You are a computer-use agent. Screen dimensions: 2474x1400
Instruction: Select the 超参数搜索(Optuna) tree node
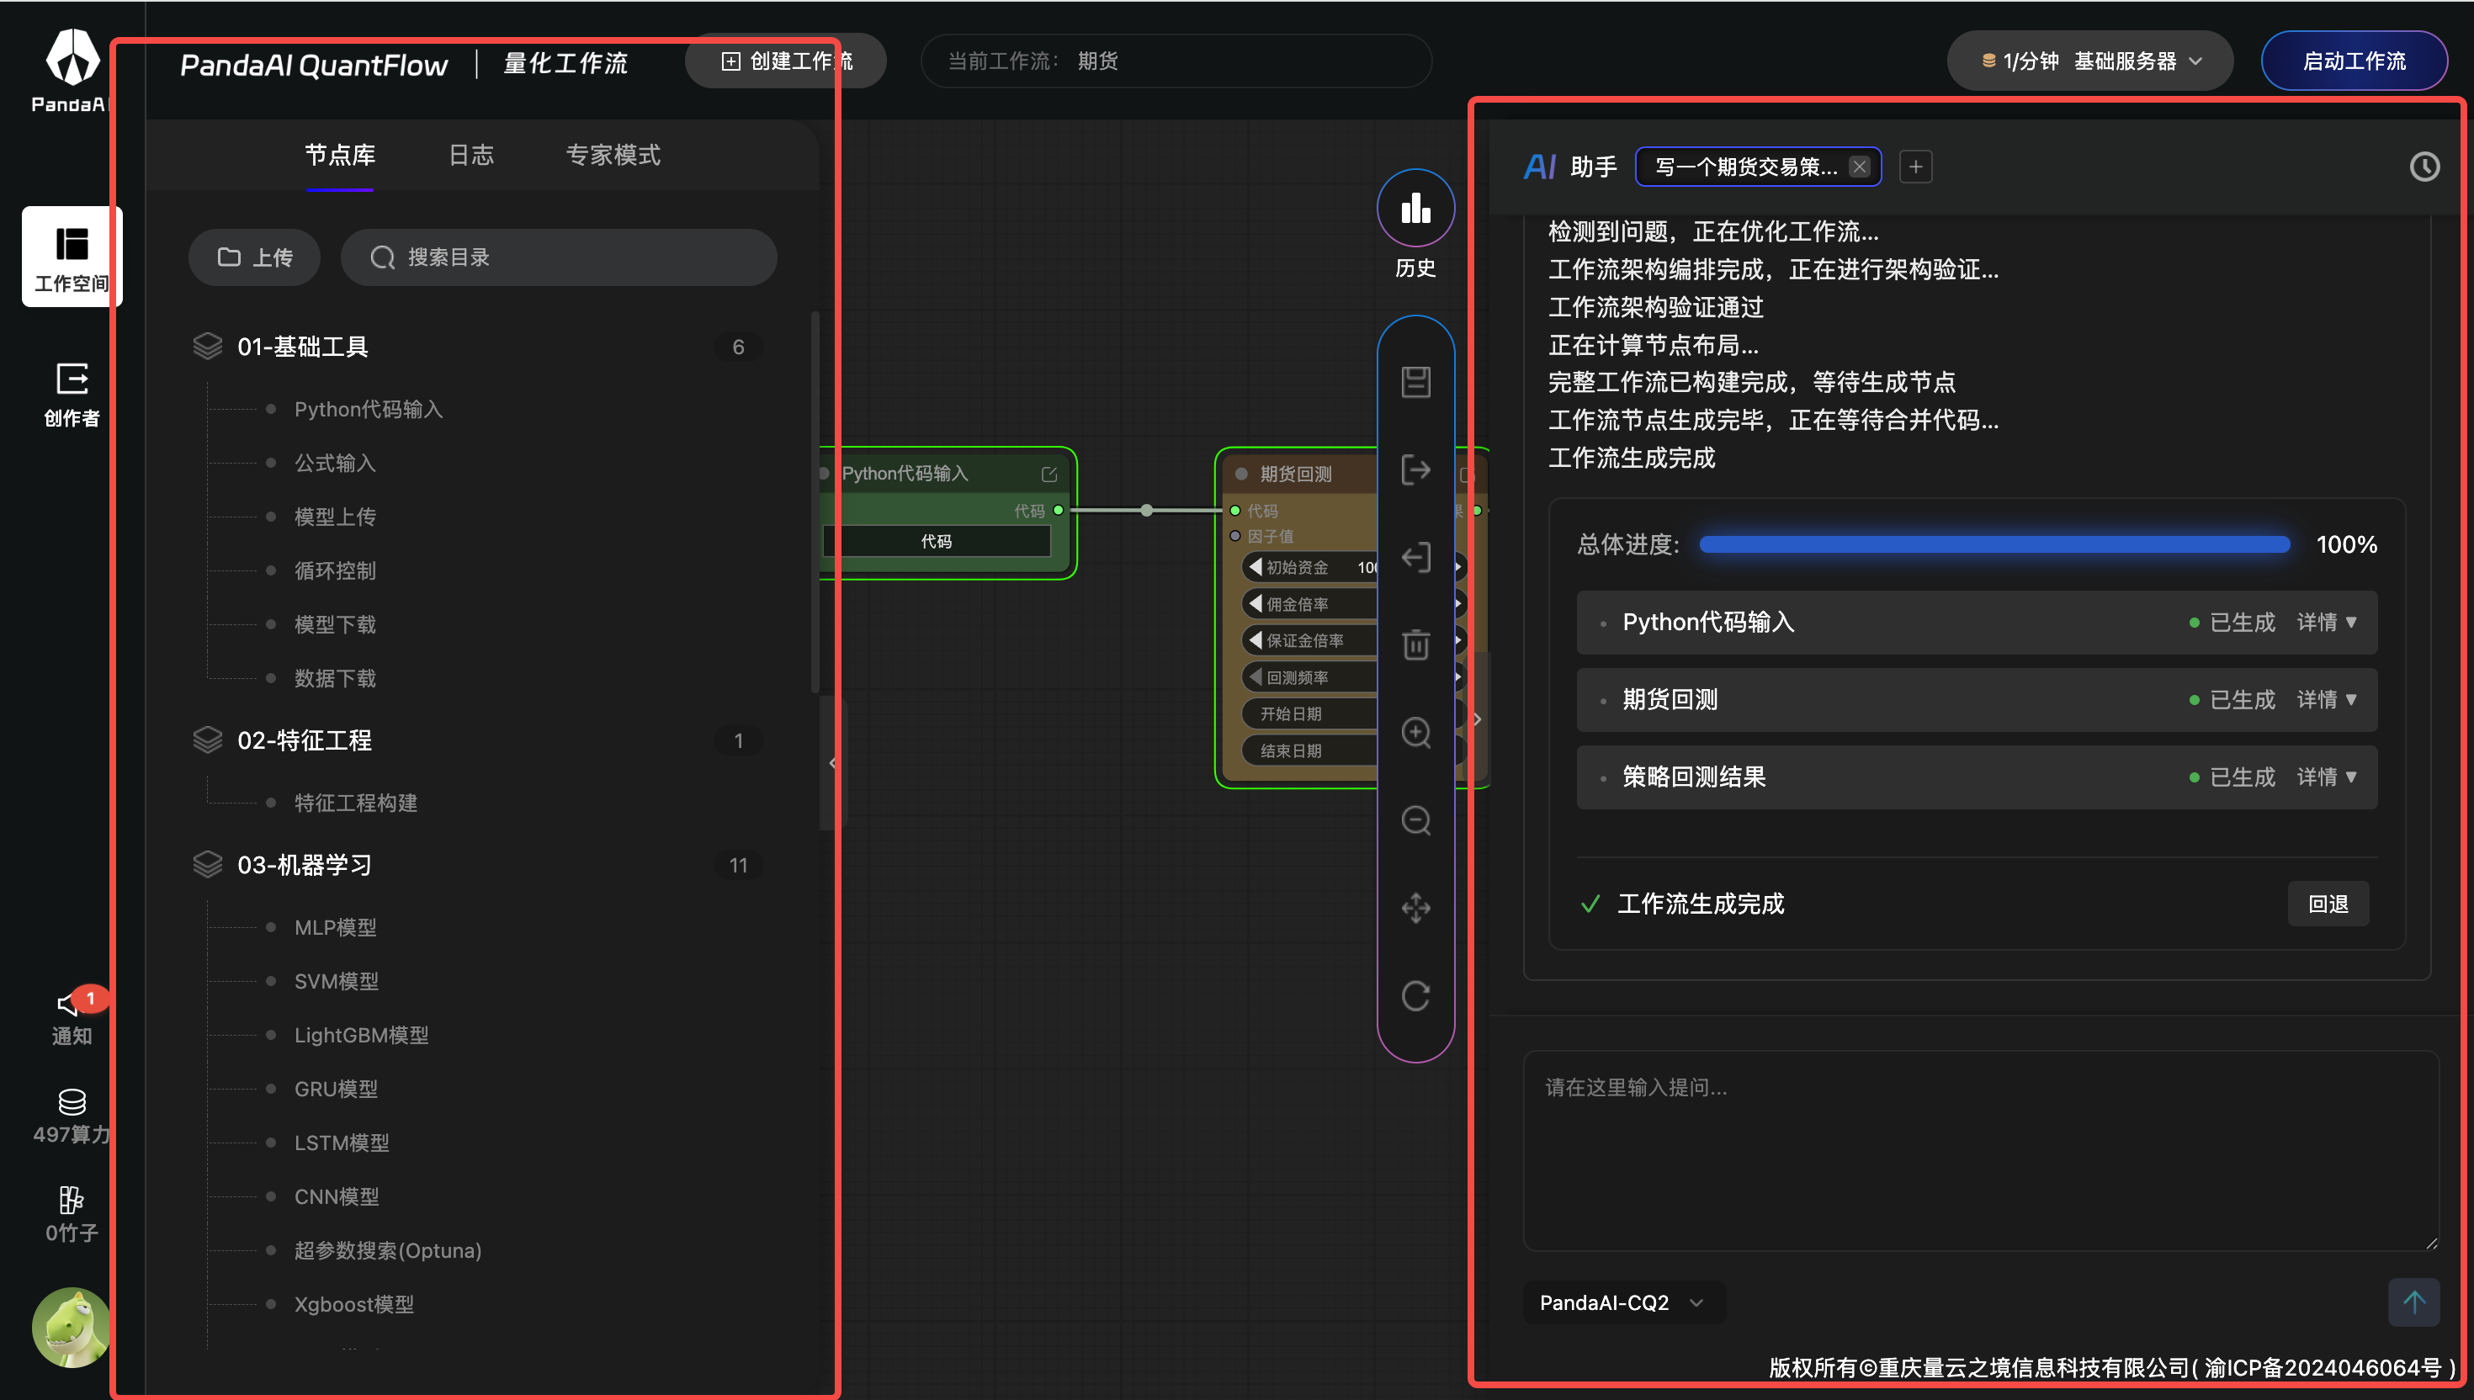click(x=387, y=1250)
